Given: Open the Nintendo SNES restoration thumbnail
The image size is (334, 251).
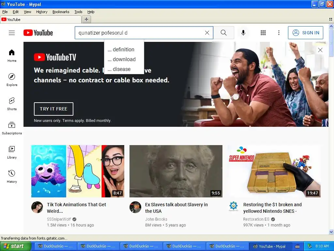Looking at the screenshot, I should coord(274,171).
